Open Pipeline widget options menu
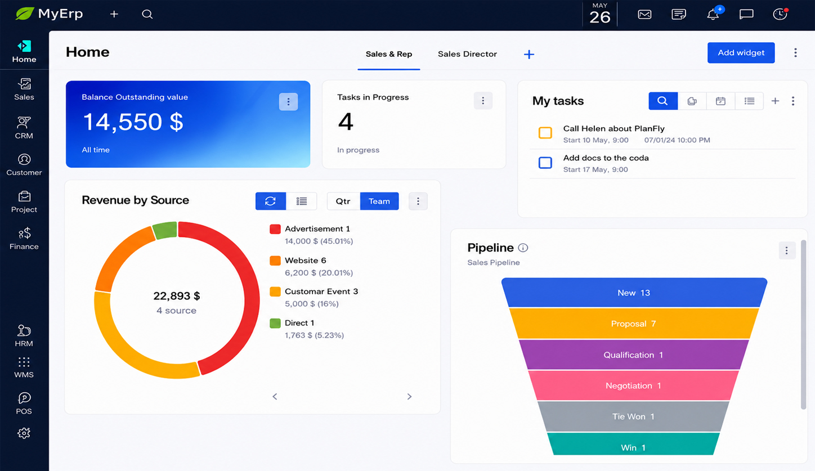 click(x=787, y=250)
